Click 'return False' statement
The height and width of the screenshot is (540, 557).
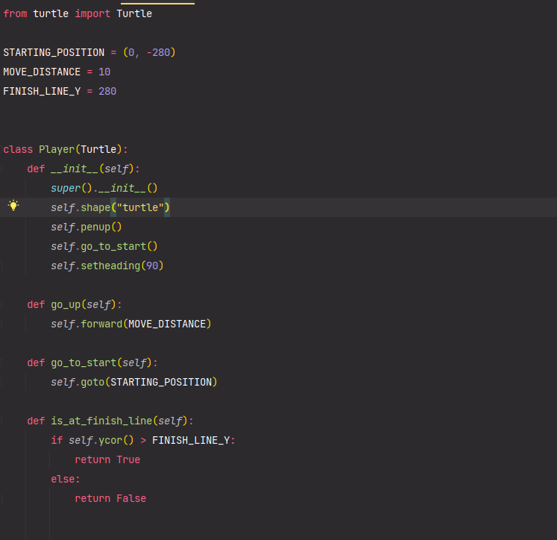pyautogui.click(x=110, y=498)
